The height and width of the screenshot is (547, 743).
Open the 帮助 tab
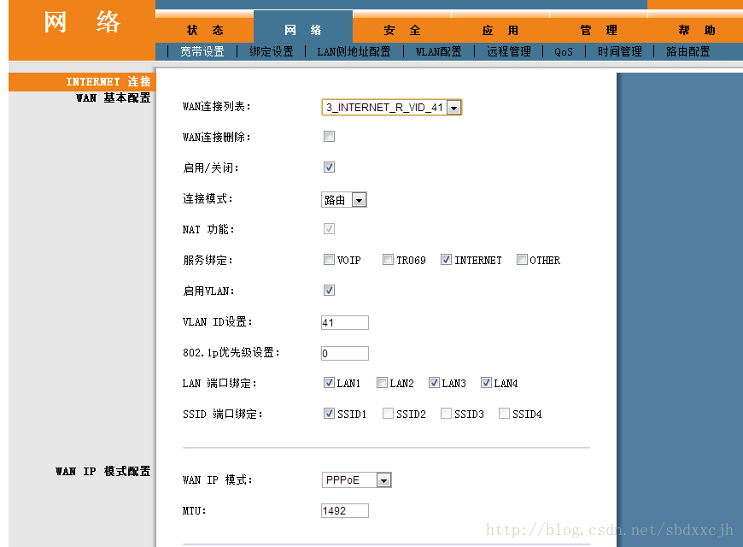pyautogui.click(x=697, y=31)
